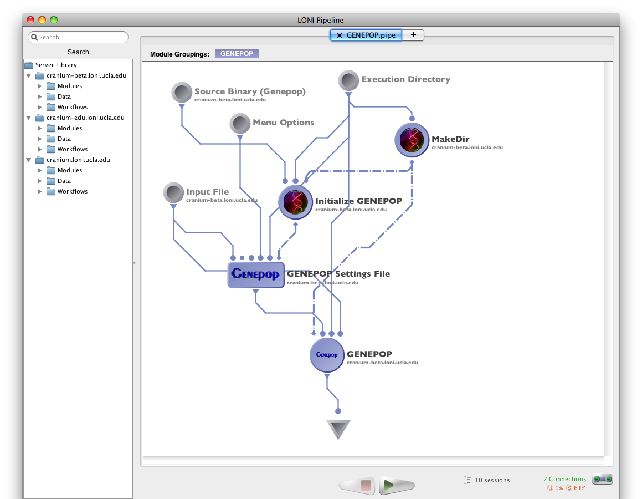Click the Menu Options parameter node
Viewport: 642px width, 499px height.
coord(240,123)
